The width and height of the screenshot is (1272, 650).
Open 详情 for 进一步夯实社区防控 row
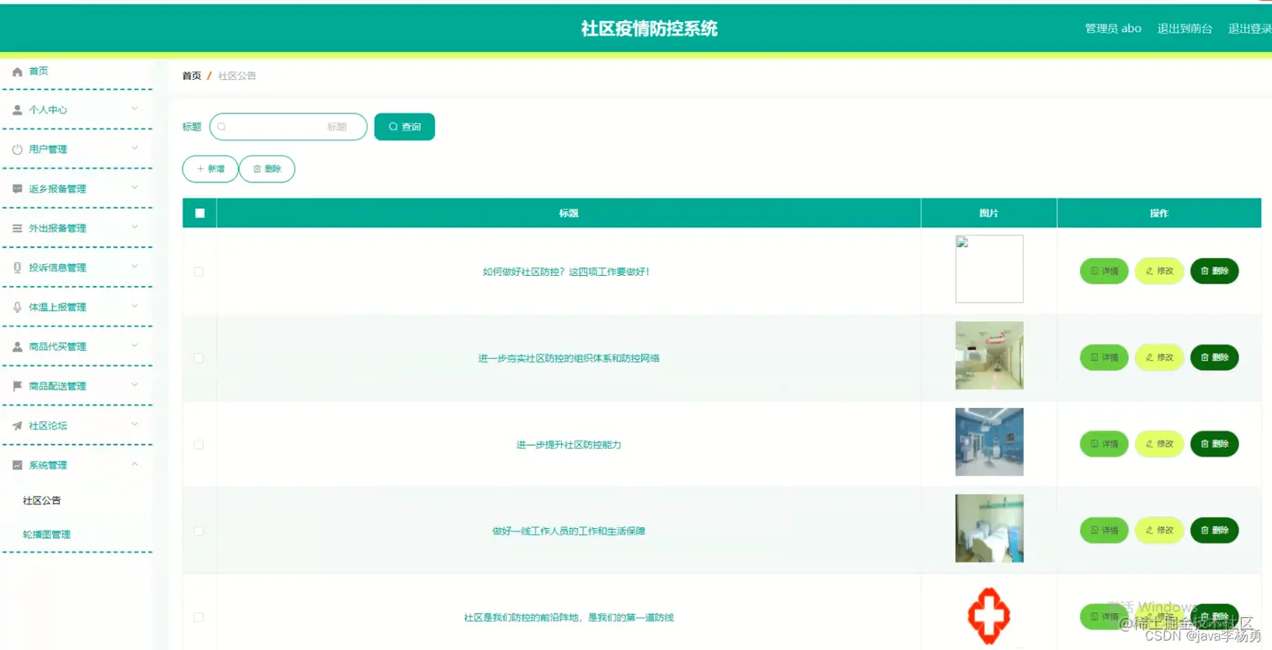pos(1104,357)
